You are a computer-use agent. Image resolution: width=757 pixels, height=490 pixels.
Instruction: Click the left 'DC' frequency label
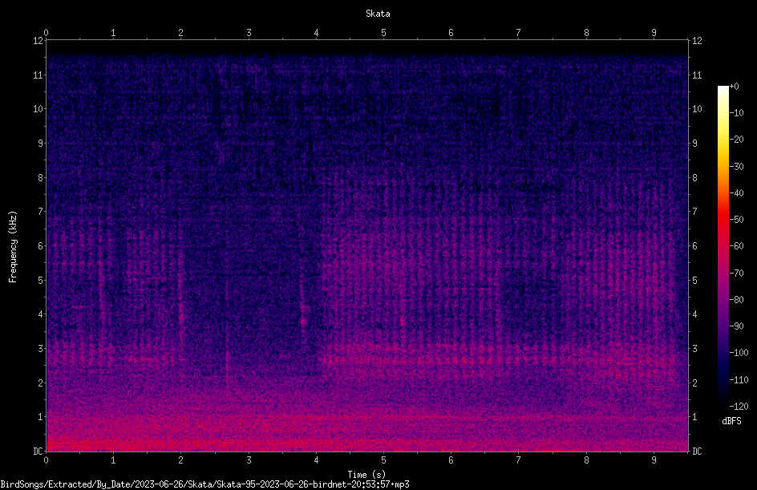[x=38, y=451]
